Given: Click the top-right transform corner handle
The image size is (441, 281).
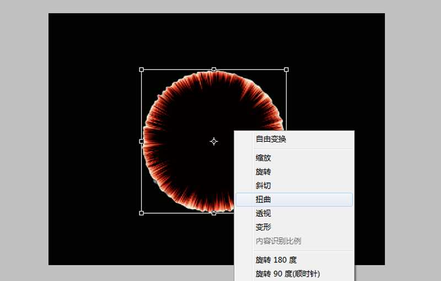Looking at the screenshot, I should click(x=286, y=70).
